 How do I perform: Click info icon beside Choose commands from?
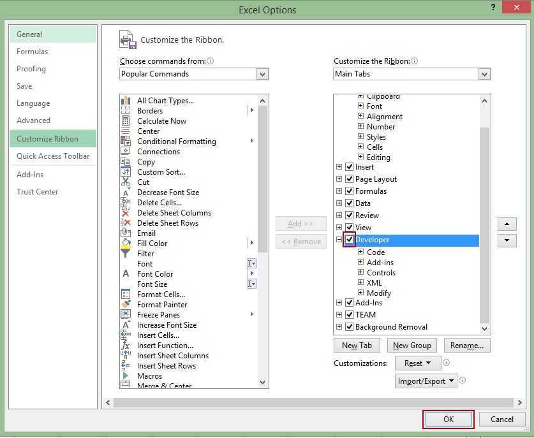pos(211,61)
